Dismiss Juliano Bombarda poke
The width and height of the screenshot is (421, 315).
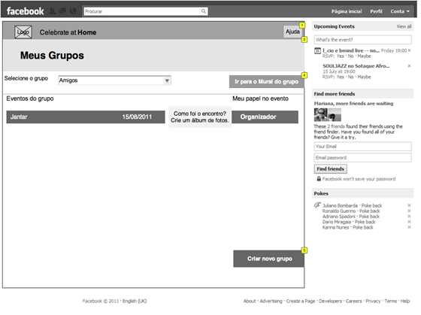409,205
